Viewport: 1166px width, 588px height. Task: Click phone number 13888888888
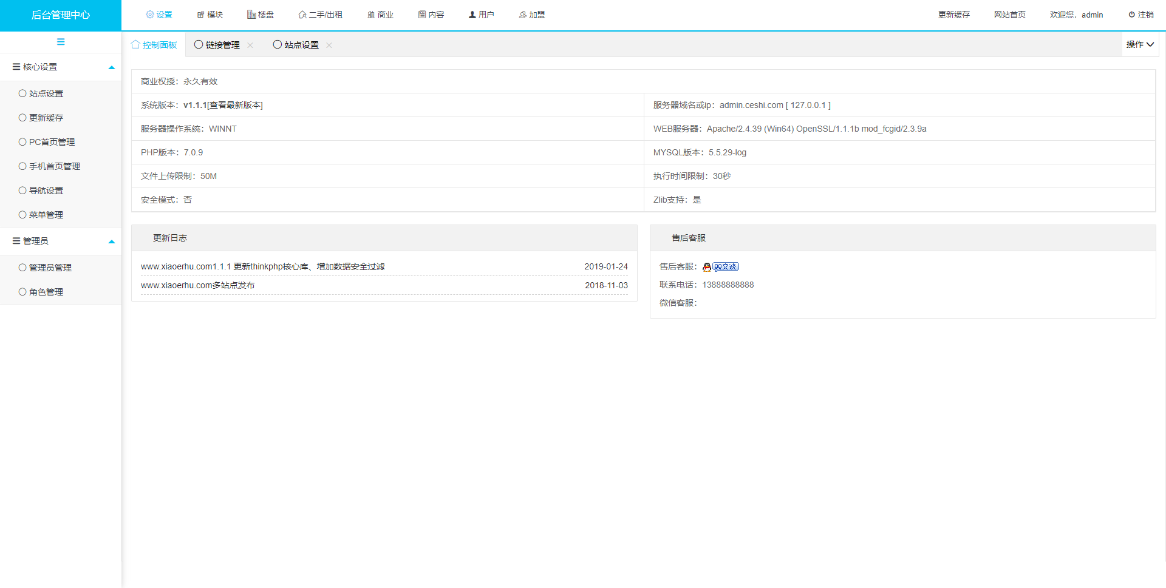728,285
